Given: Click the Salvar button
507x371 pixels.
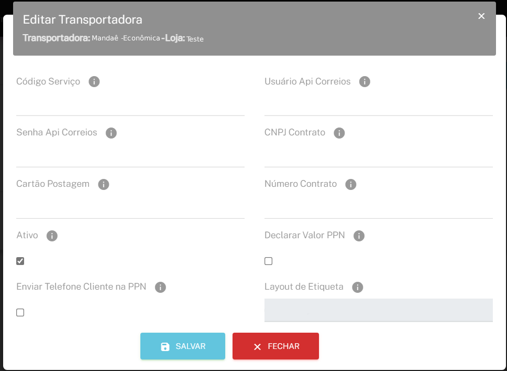Looking at the screenshot, I should [x=183, y=346].
